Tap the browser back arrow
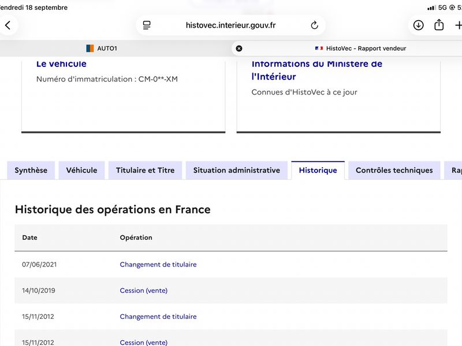 pyautogui.click(x=8, y=25)
